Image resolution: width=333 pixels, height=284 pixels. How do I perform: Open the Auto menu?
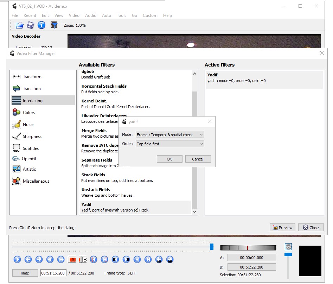point(107,15)
